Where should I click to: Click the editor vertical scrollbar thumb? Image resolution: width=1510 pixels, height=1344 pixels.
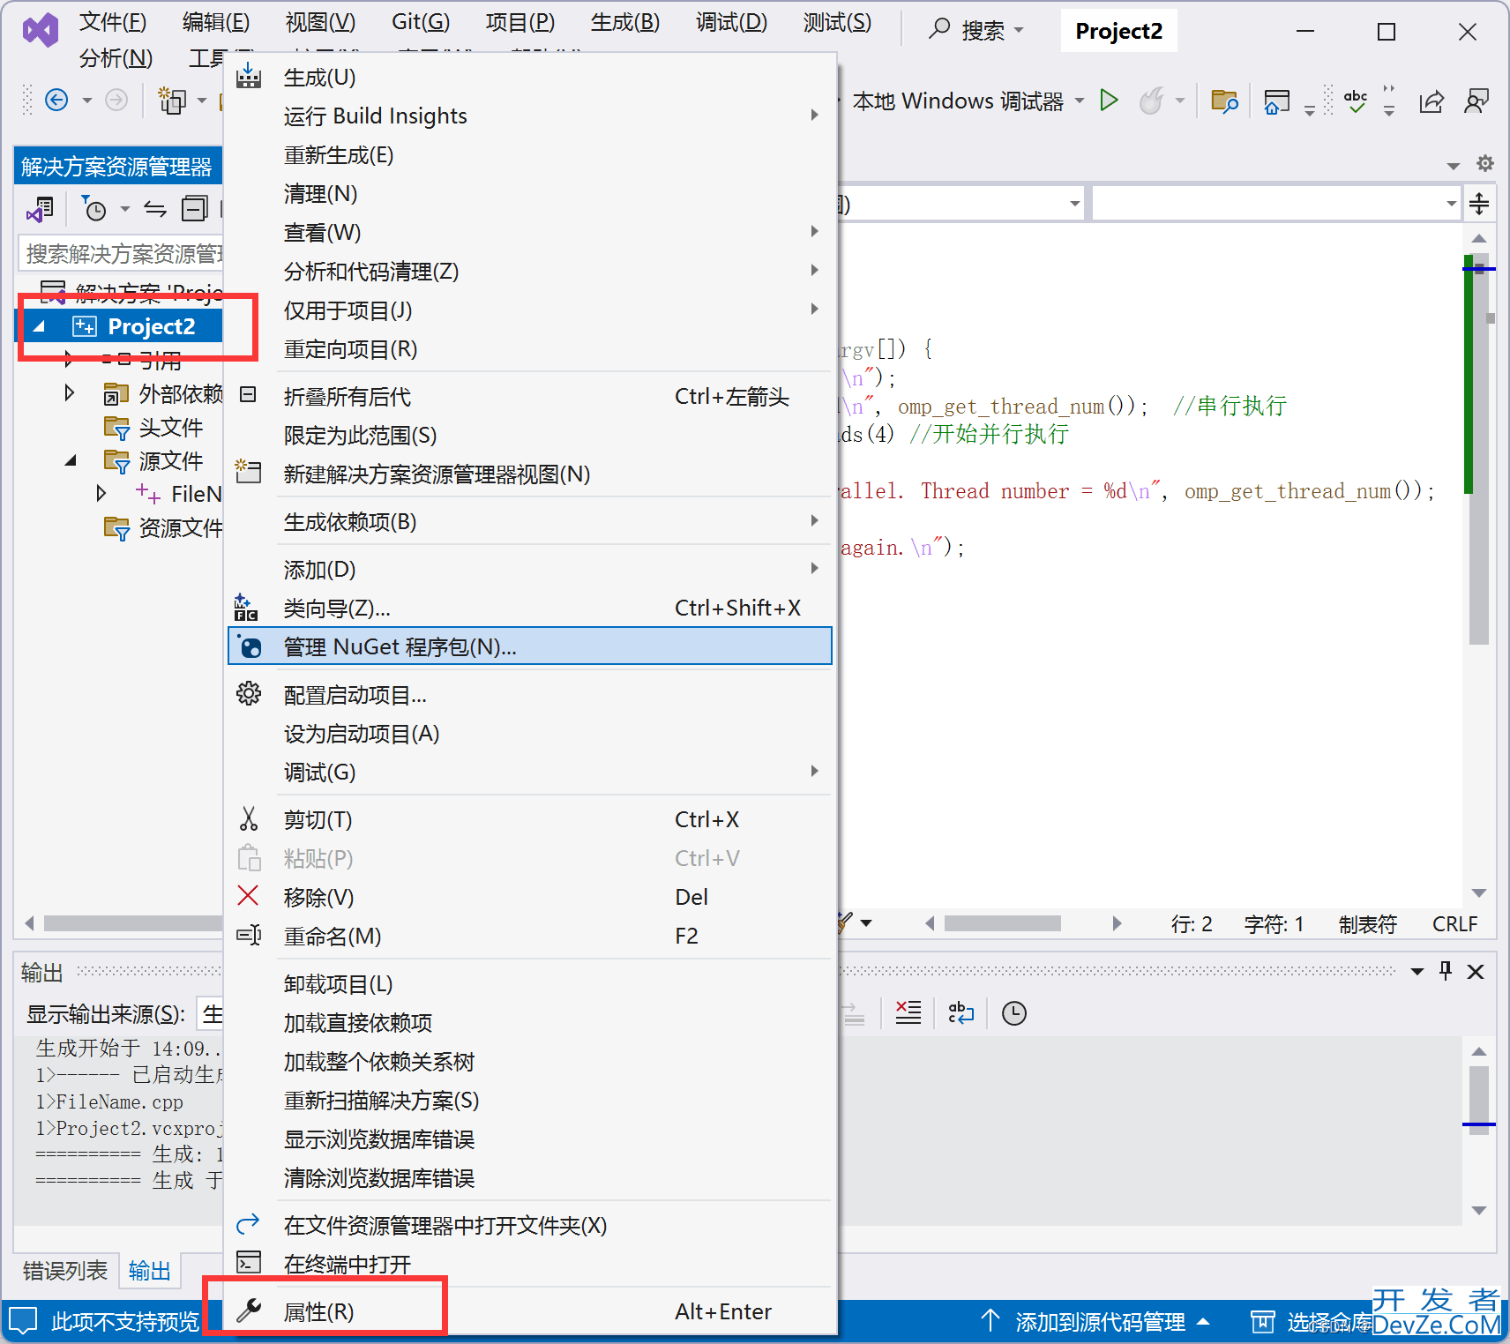click(x=1479, y=450)
